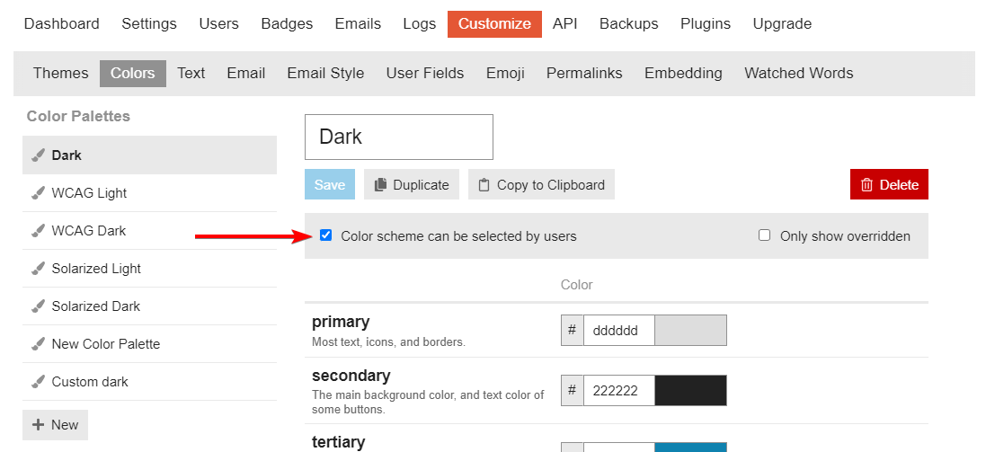
Task: Select the Dark palette name in sidebar
Action: (67, 155)
